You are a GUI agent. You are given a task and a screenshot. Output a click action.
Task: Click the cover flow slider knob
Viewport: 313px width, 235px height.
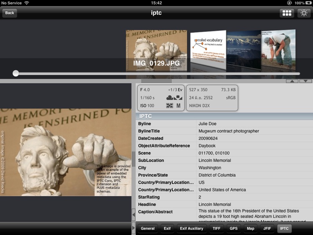click(15, 73)
